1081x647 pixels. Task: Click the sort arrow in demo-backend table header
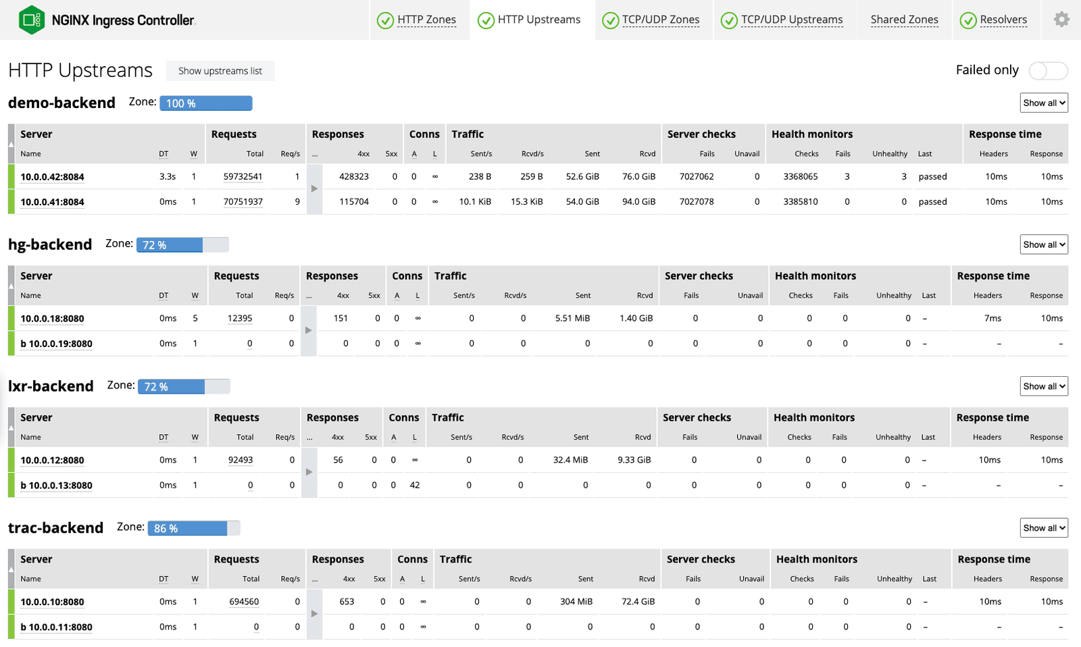(11, 144)
